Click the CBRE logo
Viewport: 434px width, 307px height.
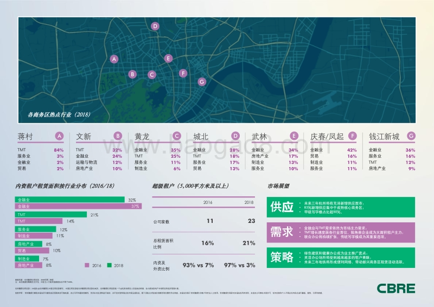pyautogui.click(x=396, y=288)
